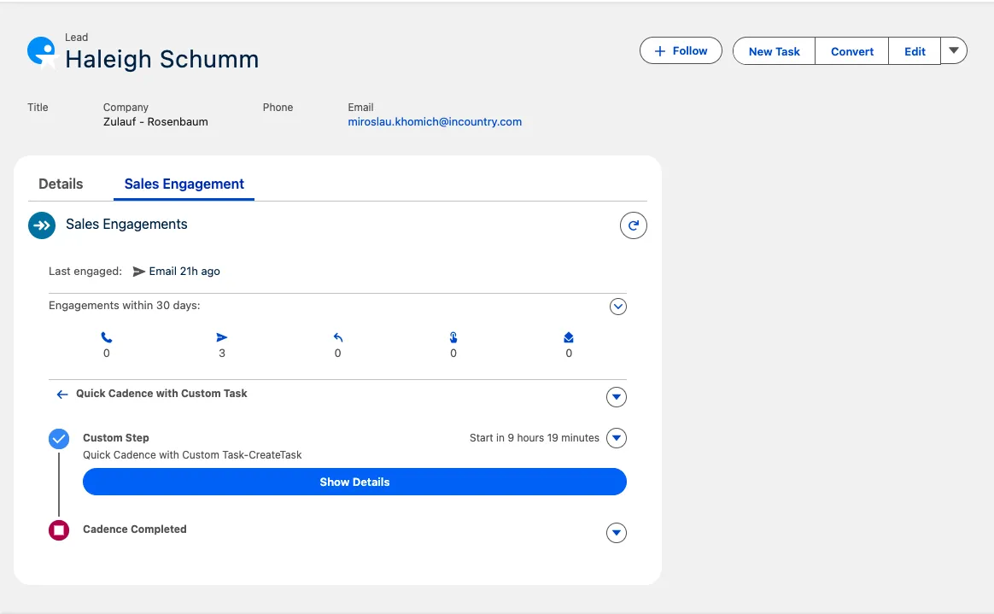The height and width of the screenshot is (614, 994).
Task: Go back using the cadence arrow
Action: [x=61, y=395]
